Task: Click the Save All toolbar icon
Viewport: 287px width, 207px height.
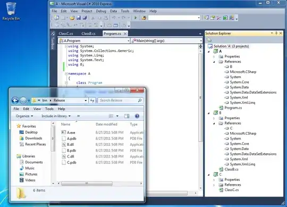Action: 85,18
